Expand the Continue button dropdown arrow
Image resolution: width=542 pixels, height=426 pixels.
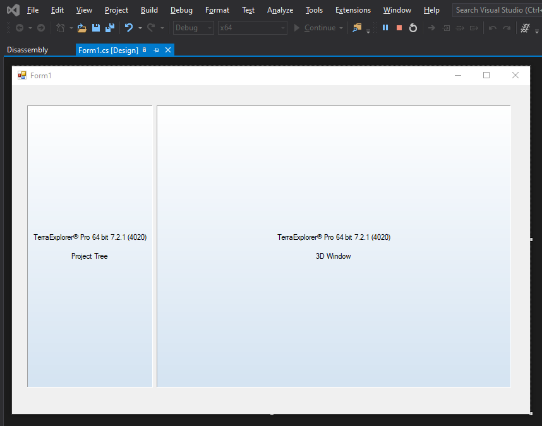tap(341, 28)
